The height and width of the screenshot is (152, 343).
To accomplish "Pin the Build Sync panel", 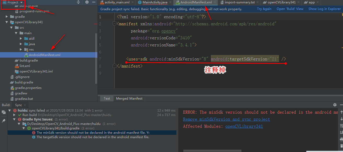I will point(4,120).
